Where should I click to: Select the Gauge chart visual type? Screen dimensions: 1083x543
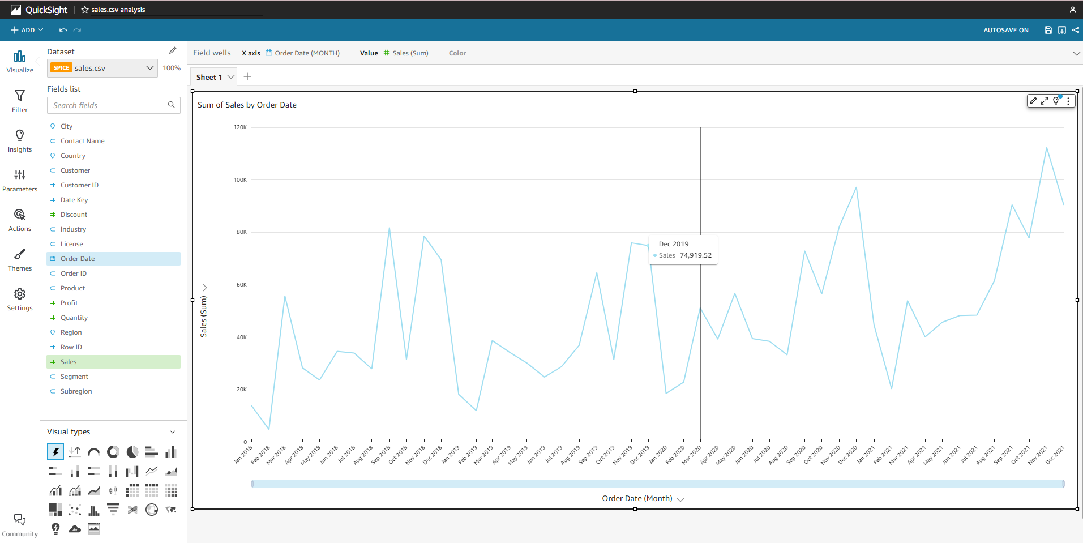click(x=94, y=452)
